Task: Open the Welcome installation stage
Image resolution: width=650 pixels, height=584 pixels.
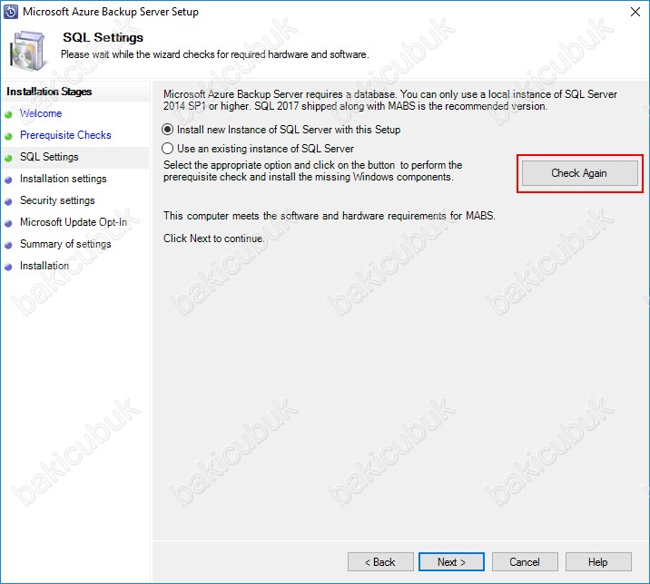Action: pos(41,113)
